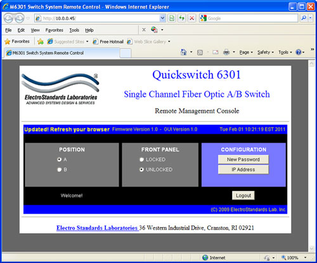The width and height of the screenshot is (317, 263).
Task: Click the 100% zoom level button
Action: pos(290,258)
